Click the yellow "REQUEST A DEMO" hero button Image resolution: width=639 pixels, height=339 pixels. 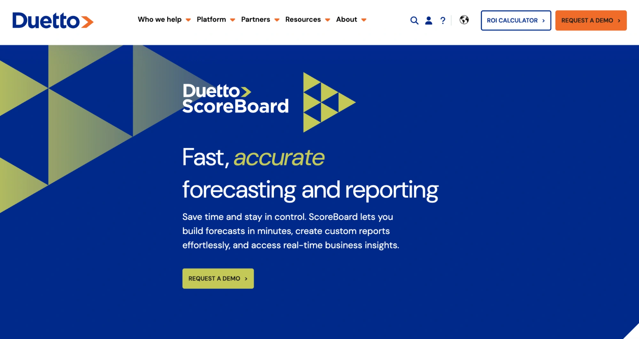tap(218, 278)
